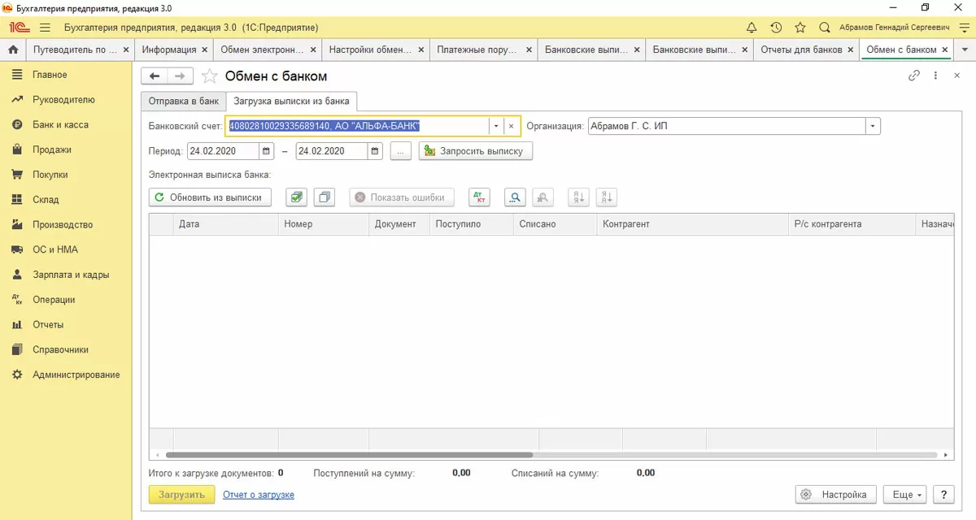Click the Дата column header

(226, 223)
